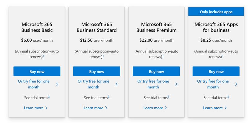248x126 pixels.
Task: Start free one-month trial of Business Premium
Action: (153, 84)
